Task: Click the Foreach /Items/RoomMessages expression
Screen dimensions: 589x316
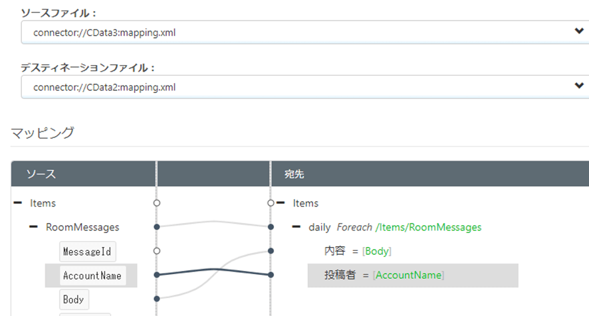Action: pyautogui.click(x=409, y=227)
